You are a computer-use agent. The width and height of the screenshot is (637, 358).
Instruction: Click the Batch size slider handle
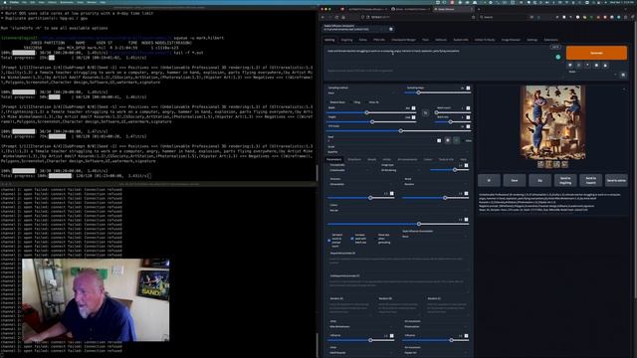point(450,121)
